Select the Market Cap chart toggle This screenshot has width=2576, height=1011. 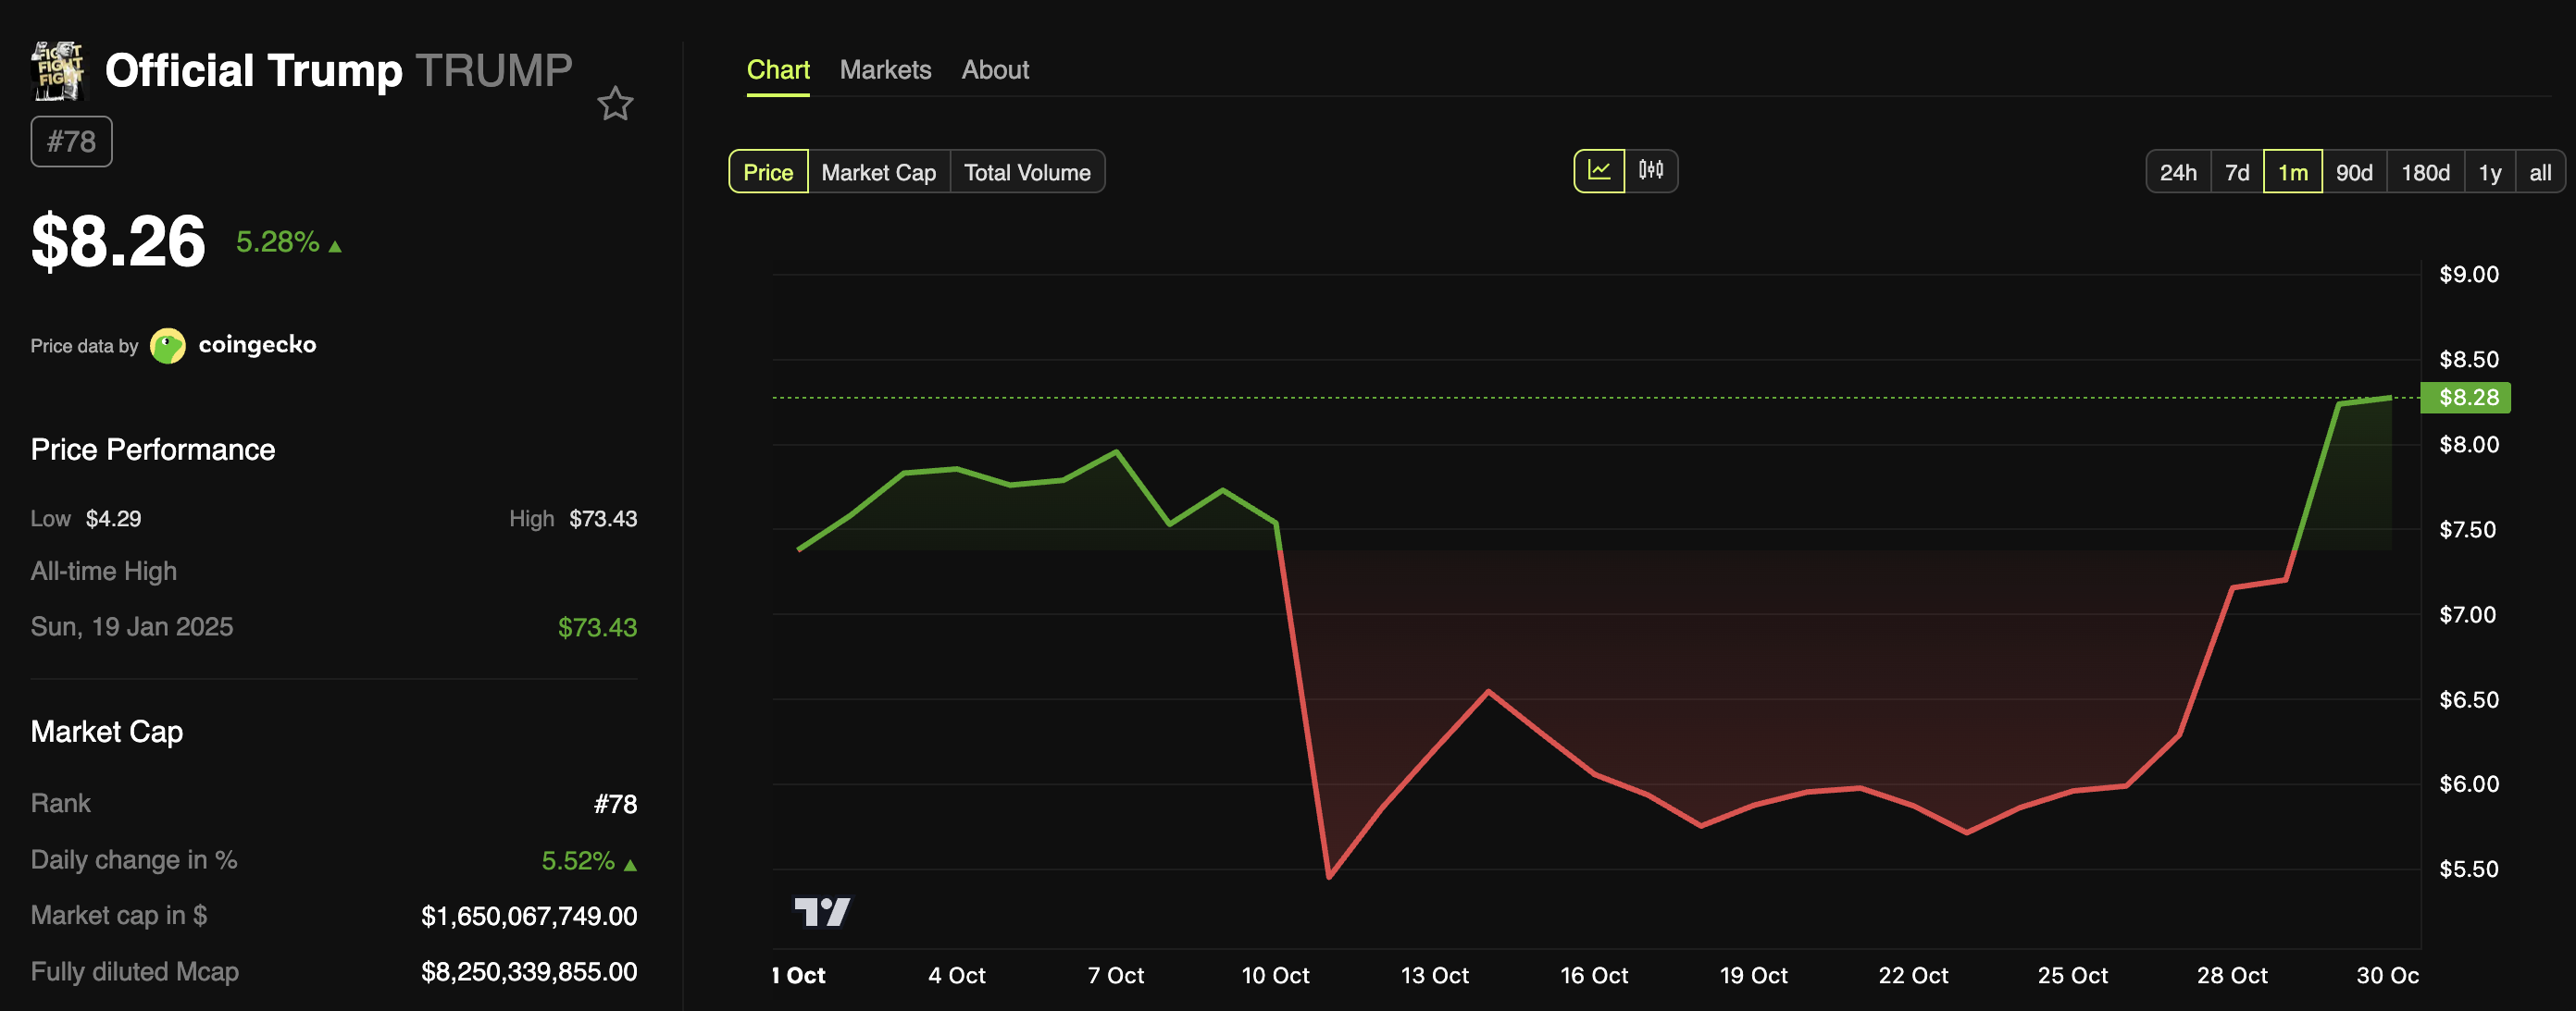coord(878,172)
